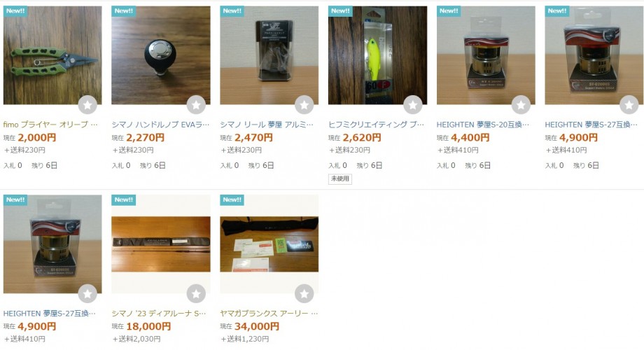View the black handle knob photo
Viewport: 644px width, 350px height.
161,55
